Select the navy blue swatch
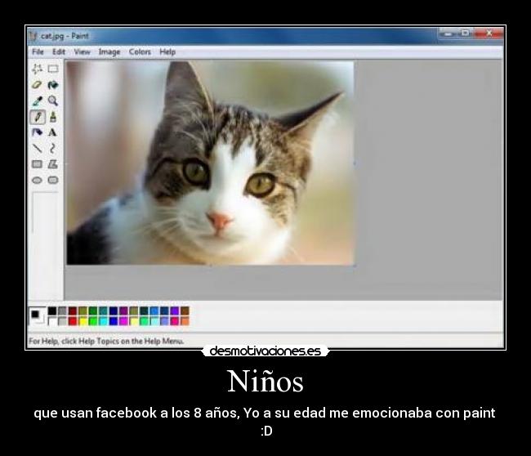 pos(114,311)
